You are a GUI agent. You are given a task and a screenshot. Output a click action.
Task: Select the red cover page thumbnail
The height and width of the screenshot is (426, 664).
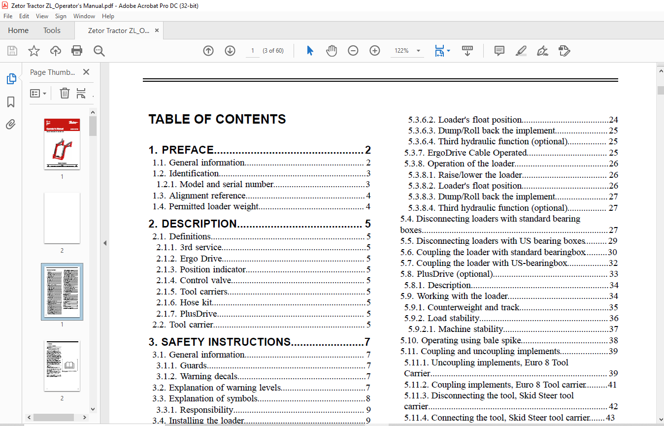[x=62, y=144]
